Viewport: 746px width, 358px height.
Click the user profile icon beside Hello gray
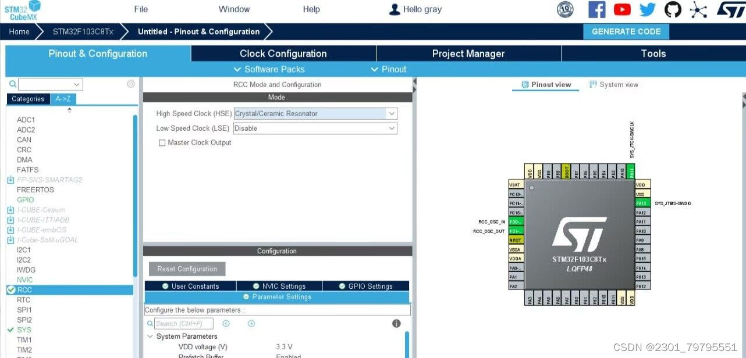pyautogui.click(x=395, y=9)
